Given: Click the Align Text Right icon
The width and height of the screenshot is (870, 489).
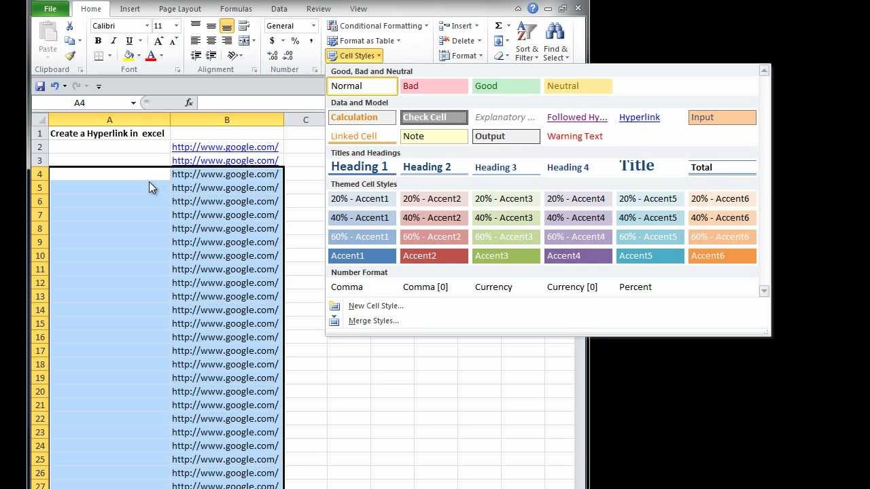Looking at the screenshot, I should 227,41.
